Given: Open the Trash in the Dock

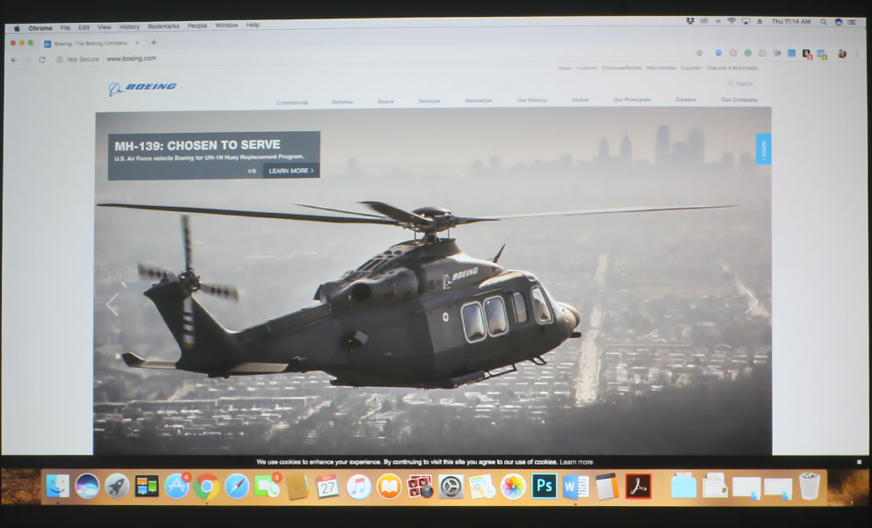Looking at the screenshot, I should coord(810,487).
